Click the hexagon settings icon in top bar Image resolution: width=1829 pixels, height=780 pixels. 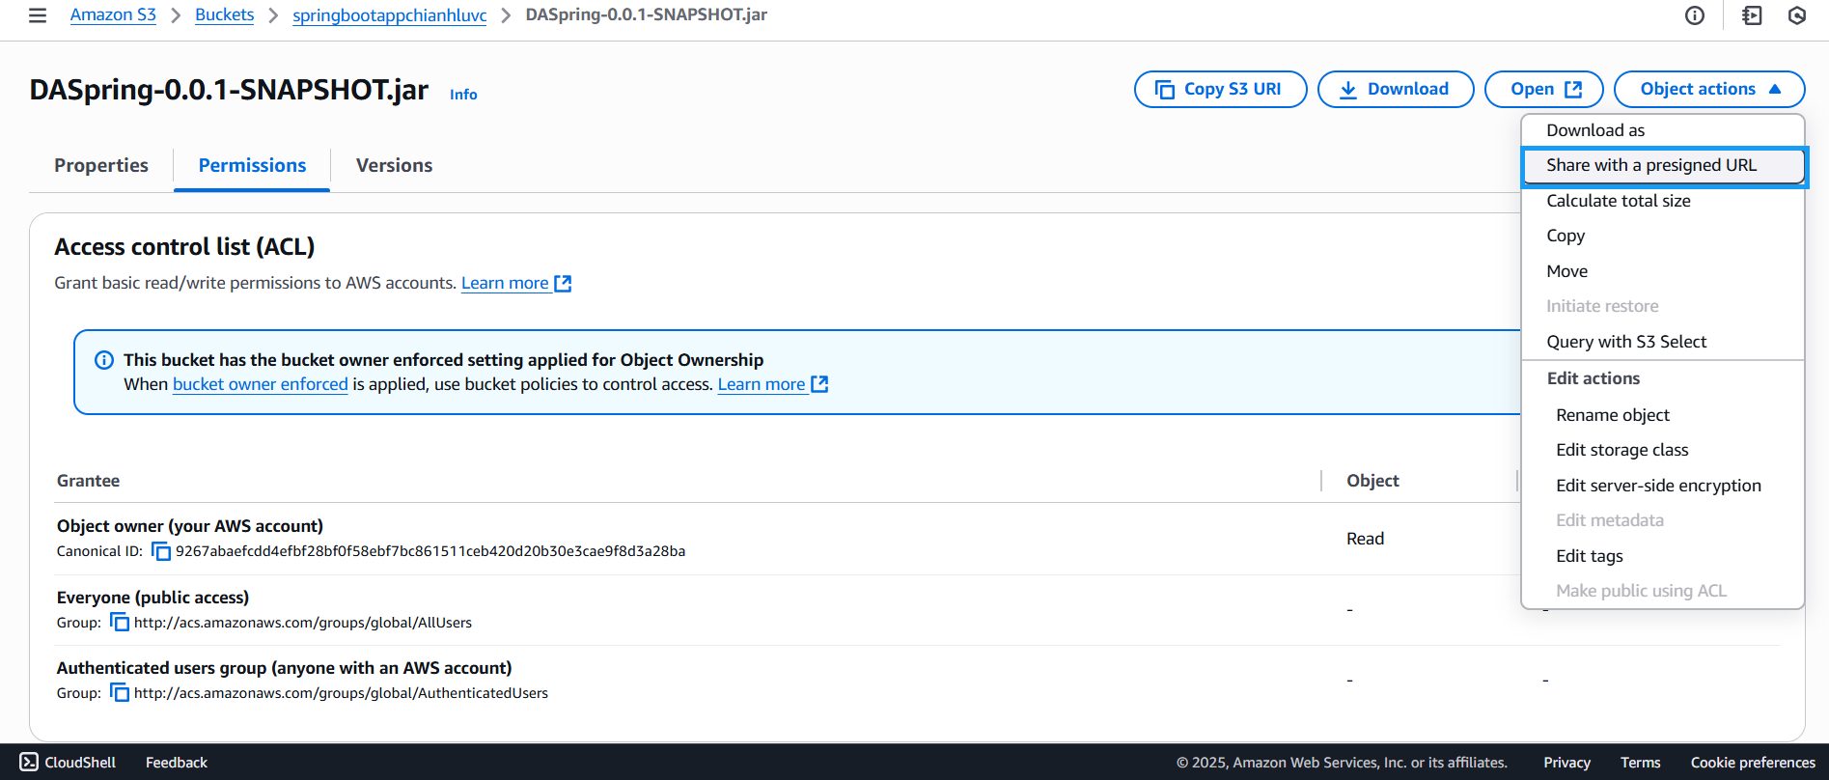pos(1797,15)
